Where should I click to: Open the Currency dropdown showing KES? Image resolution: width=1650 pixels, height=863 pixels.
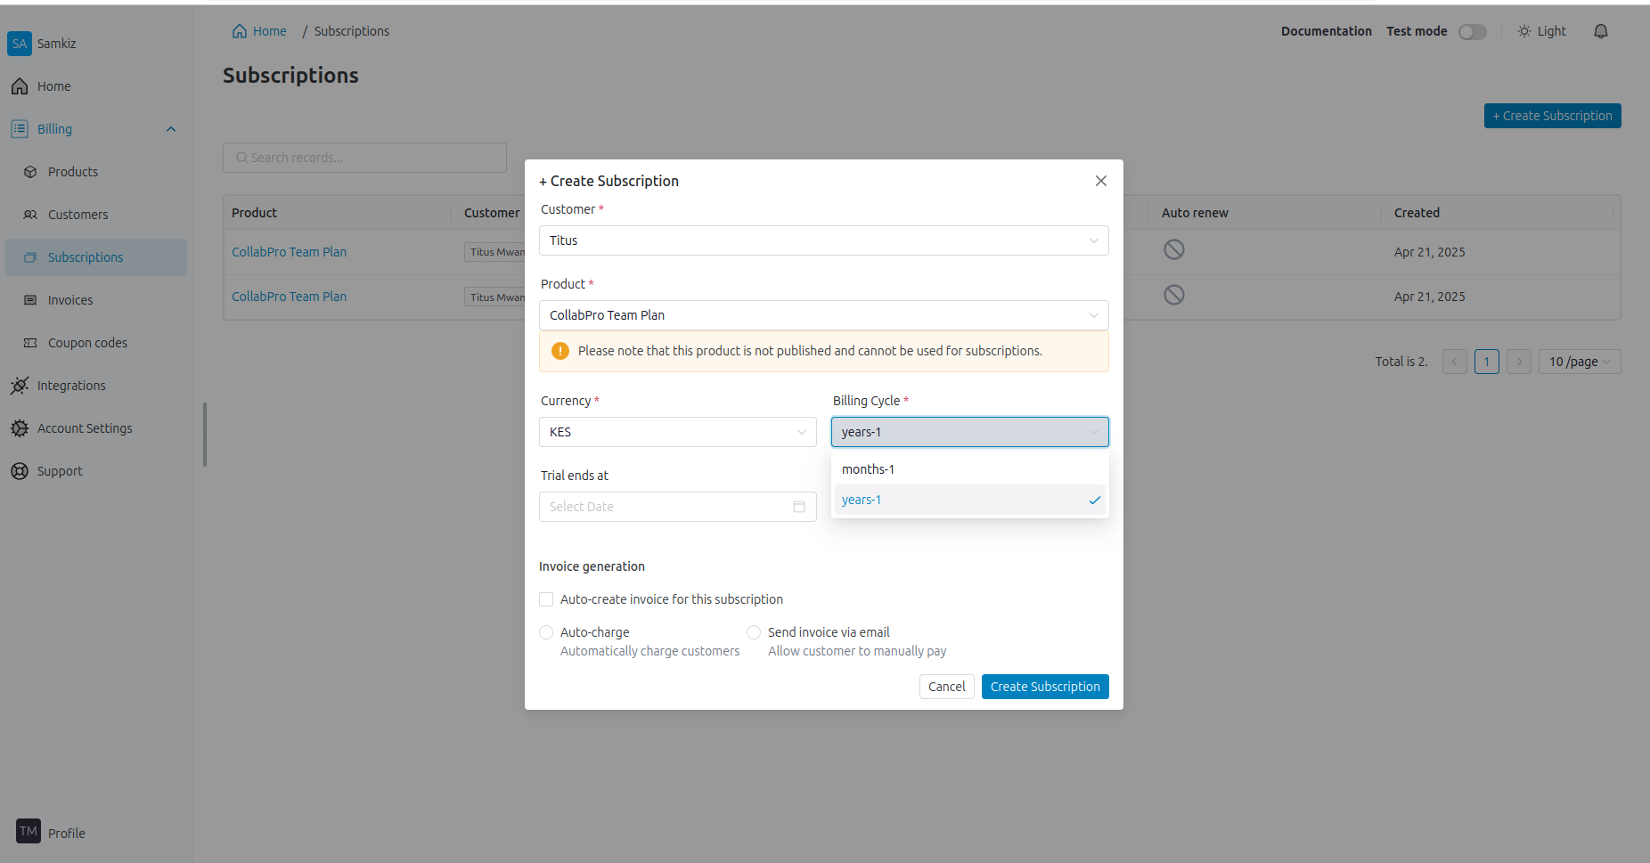[677, 432]
